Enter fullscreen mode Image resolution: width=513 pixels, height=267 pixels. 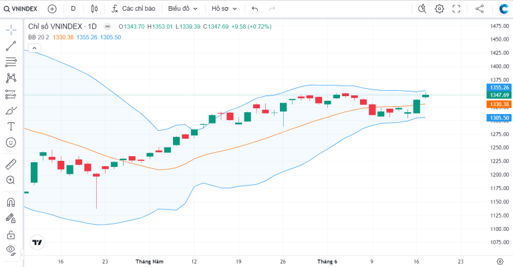[456, 9]
